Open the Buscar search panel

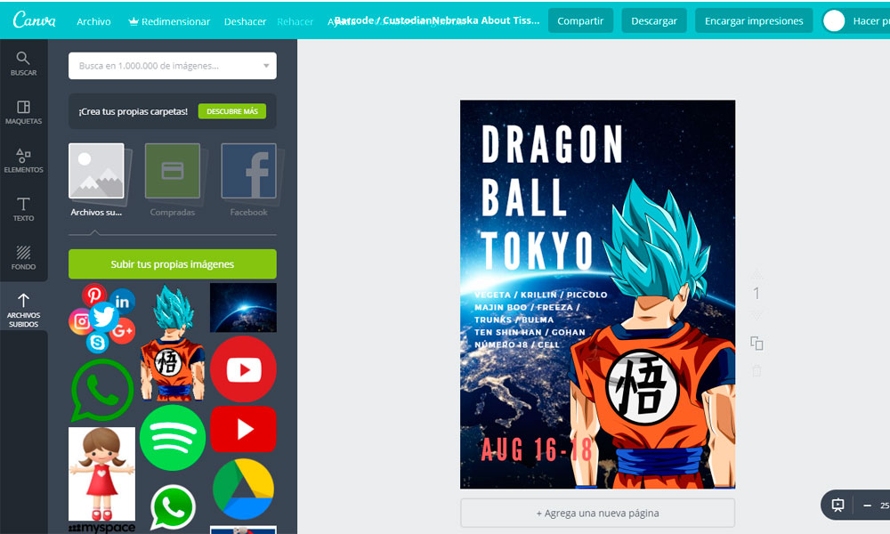[23, 63]
